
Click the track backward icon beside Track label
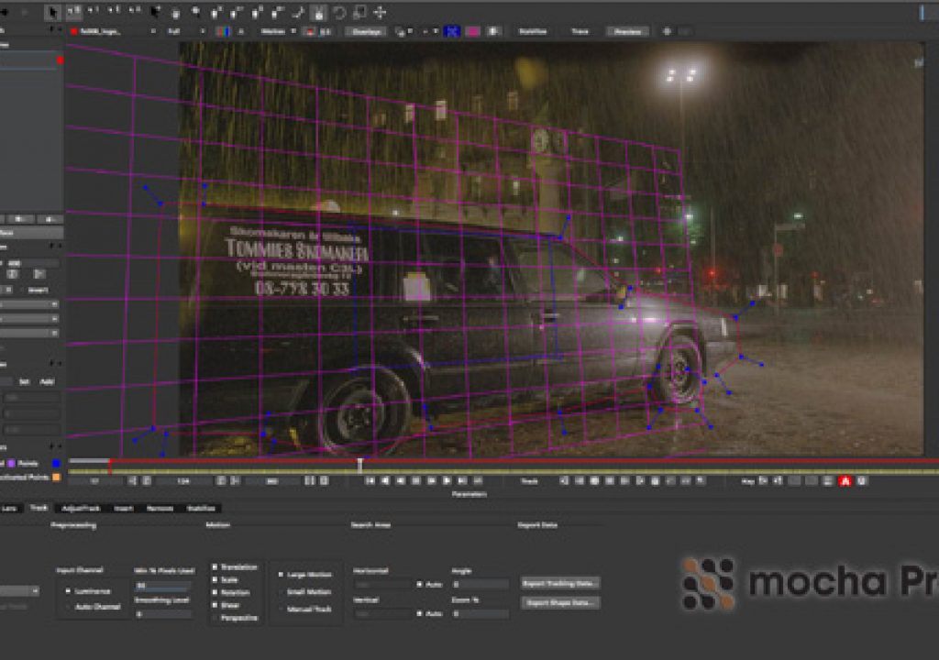[564, 481]
